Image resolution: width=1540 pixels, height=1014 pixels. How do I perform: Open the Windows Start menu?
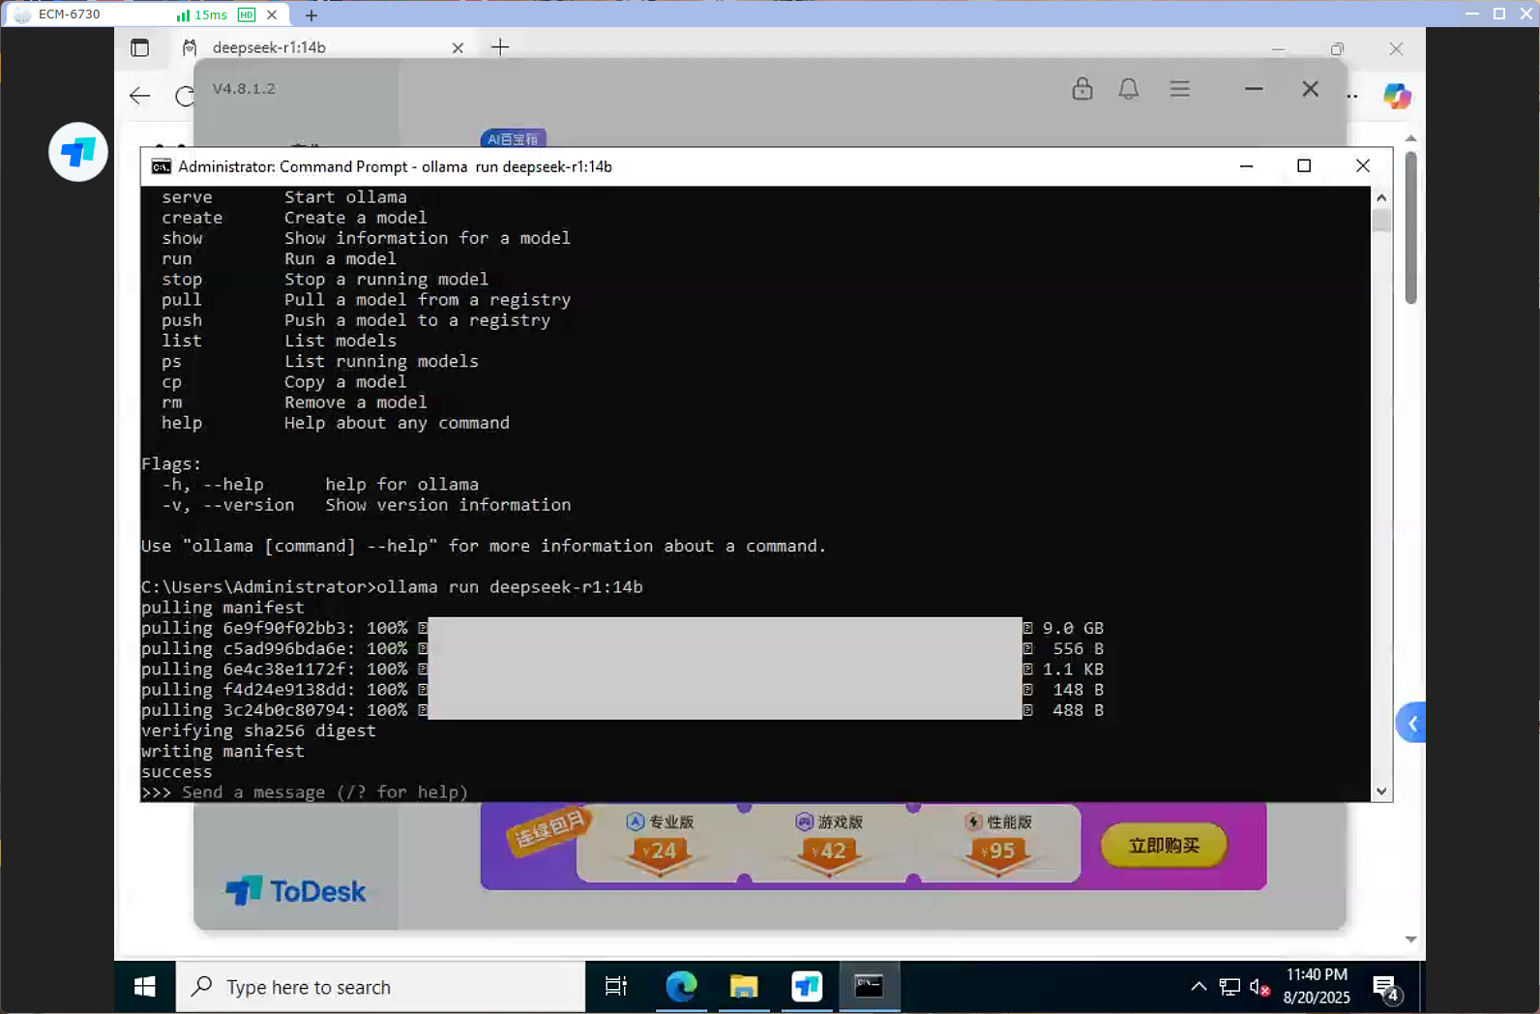(x=145, y=987)
